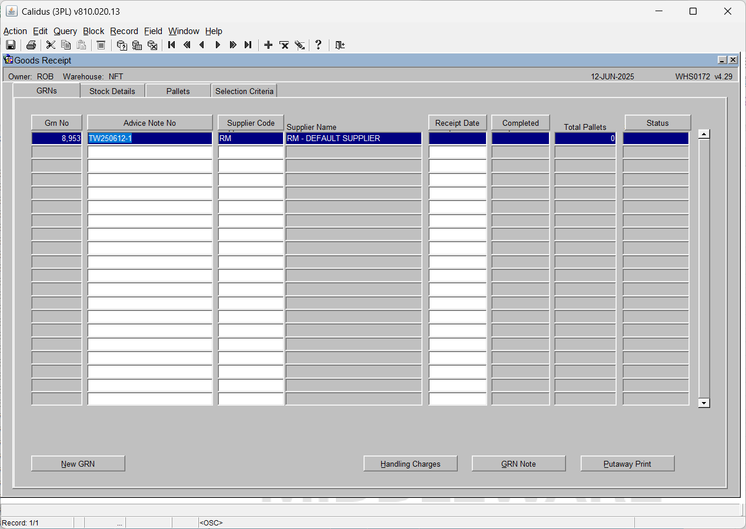Click the Help question mark icon
Image resolution: width=746 pixels, height=529 pixels.
318,45
